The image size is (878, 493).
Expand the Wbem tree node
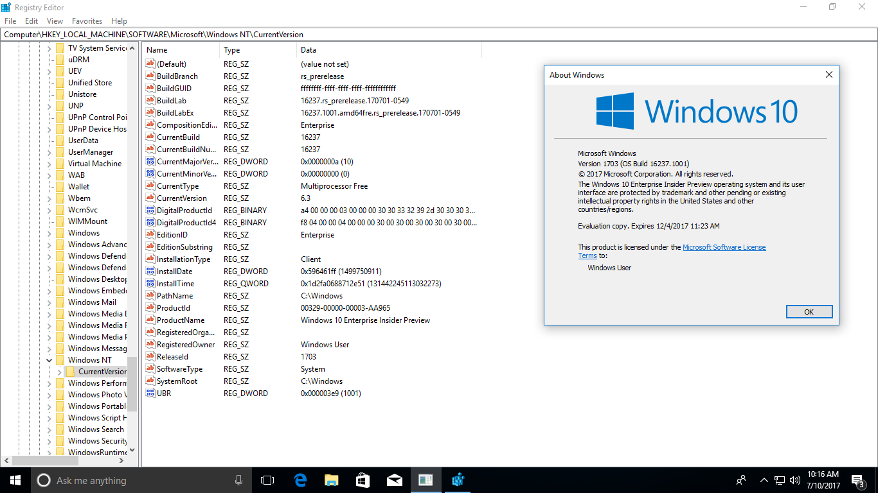coord(49,198)
